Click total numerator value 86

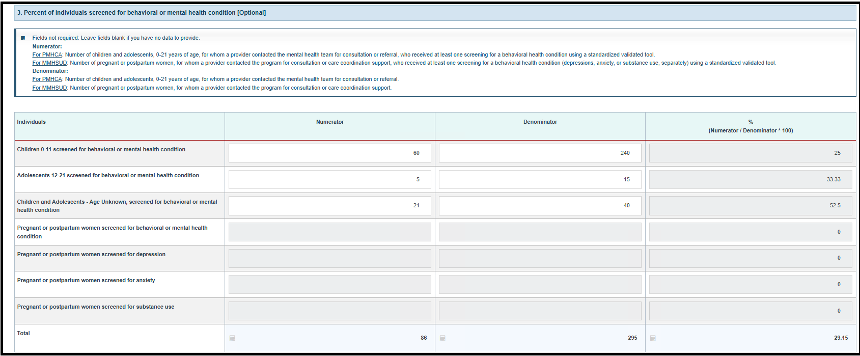424,338
